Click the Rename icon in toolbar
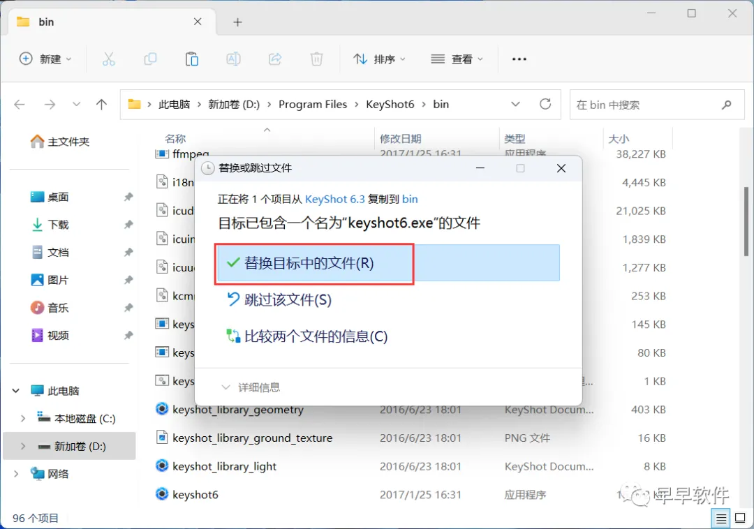This screenshot has height=529, width=754. point(233,59)
